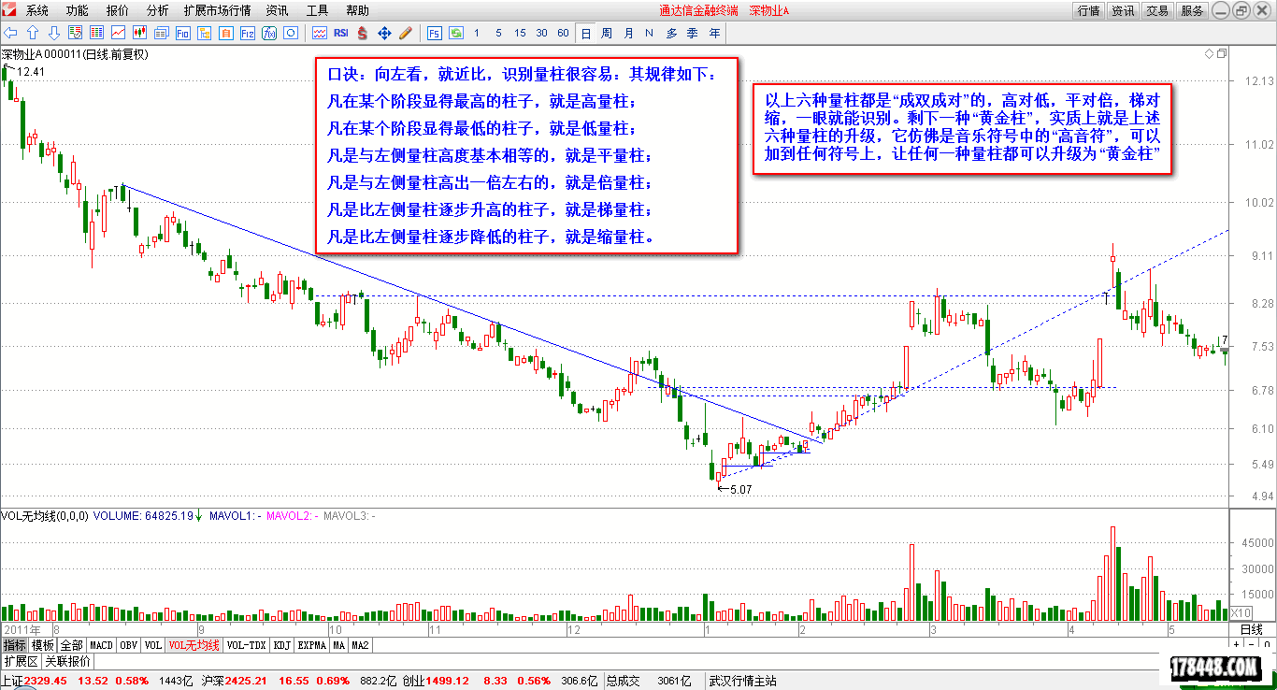Select the VOL无均线 indicator tab
Image resolution: width=1277 pixels, height=690 pixels.
(194, 645)
